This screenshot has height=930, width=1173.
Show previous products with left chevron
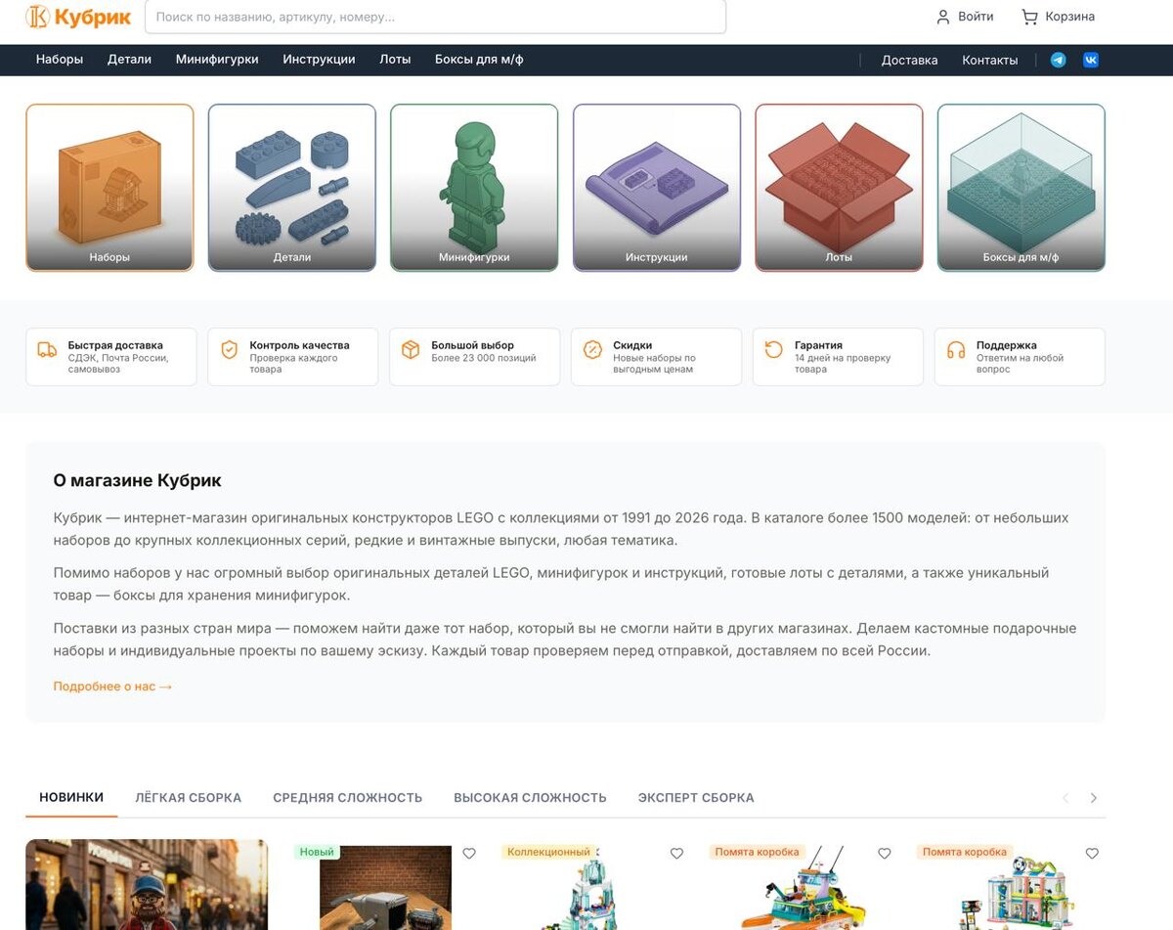click(1066, 798)
